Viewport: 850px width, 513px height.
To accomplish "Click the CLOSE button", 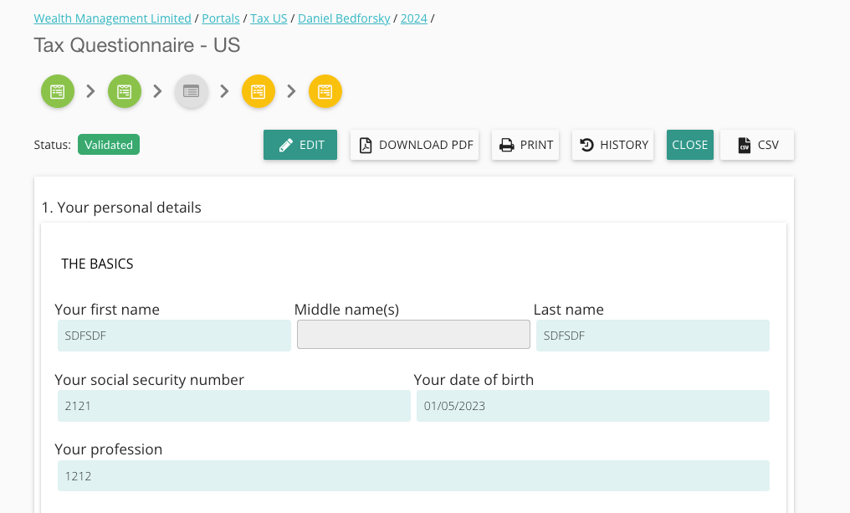I will coord(690,145).
